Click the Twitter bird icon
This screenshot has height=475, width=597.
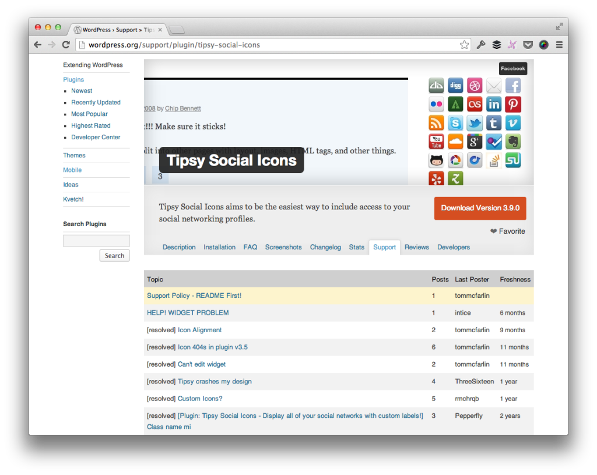point(475,123)
